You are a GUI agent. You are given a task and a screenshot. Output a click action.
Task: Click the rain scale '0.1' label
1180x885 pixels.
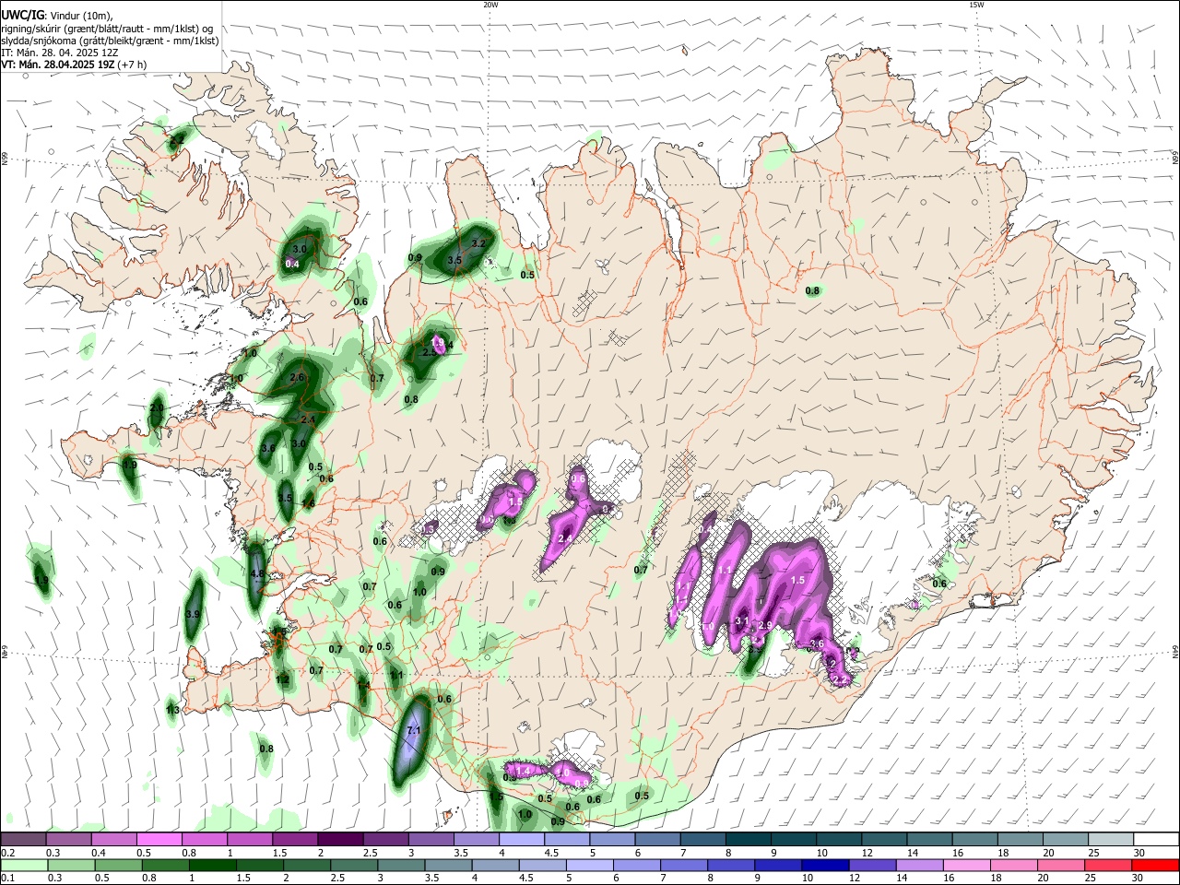point(7,878)
